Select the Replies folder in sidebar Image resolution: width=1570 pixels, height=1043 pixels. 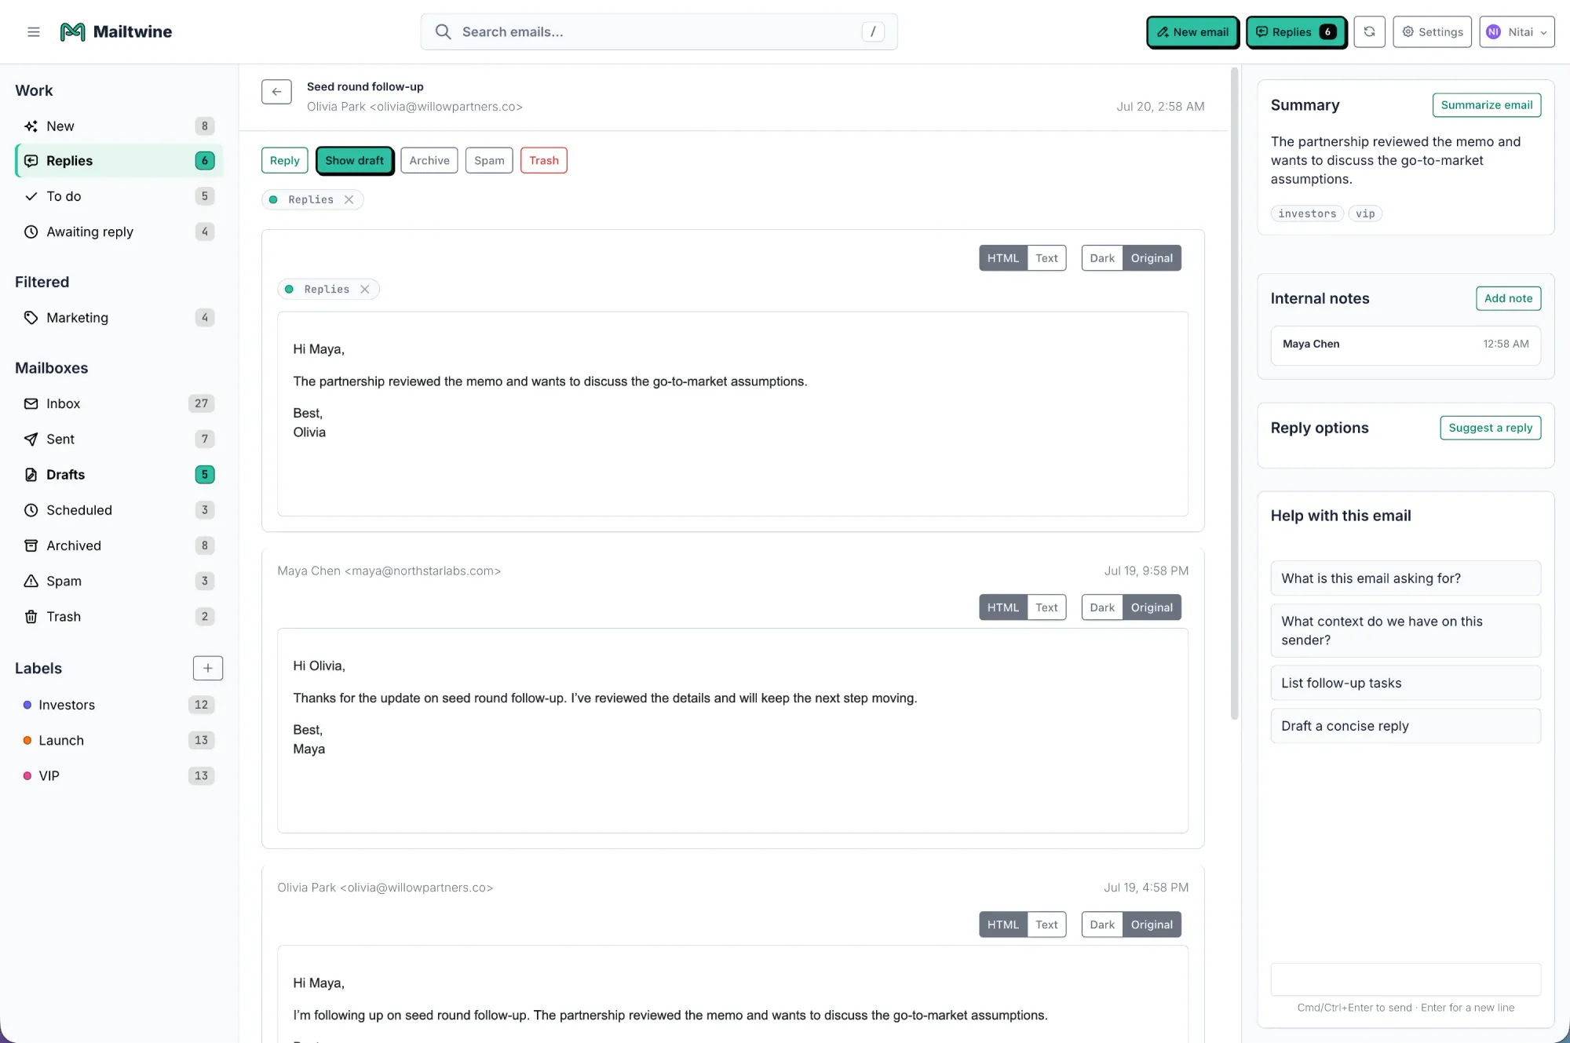click(119, 161)
